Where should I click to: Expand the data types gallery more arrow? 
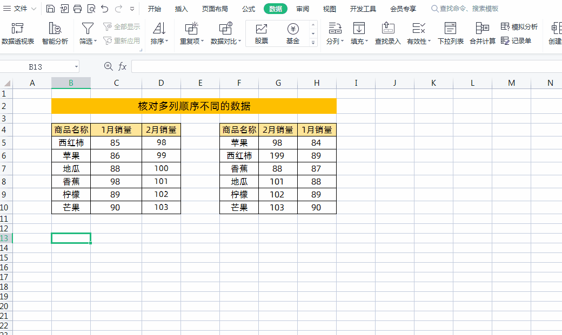pyautogui.click(x=313, y=42)
